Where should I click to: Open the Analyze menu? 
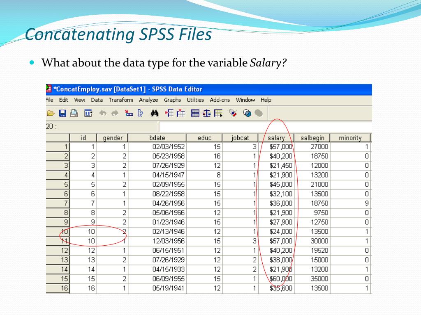pyautogui.click(x=148, y=100)
